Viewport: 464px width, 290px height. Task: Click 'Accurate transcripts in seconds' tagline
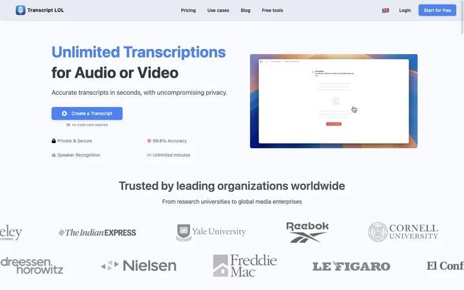point(139,93)
